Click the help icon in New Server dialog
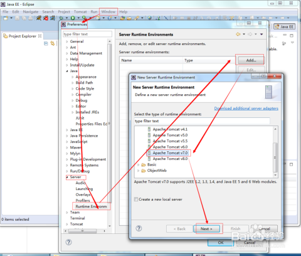Image resolution: width=301 pixels, height=256 pixels. click(x=139, y=228)
